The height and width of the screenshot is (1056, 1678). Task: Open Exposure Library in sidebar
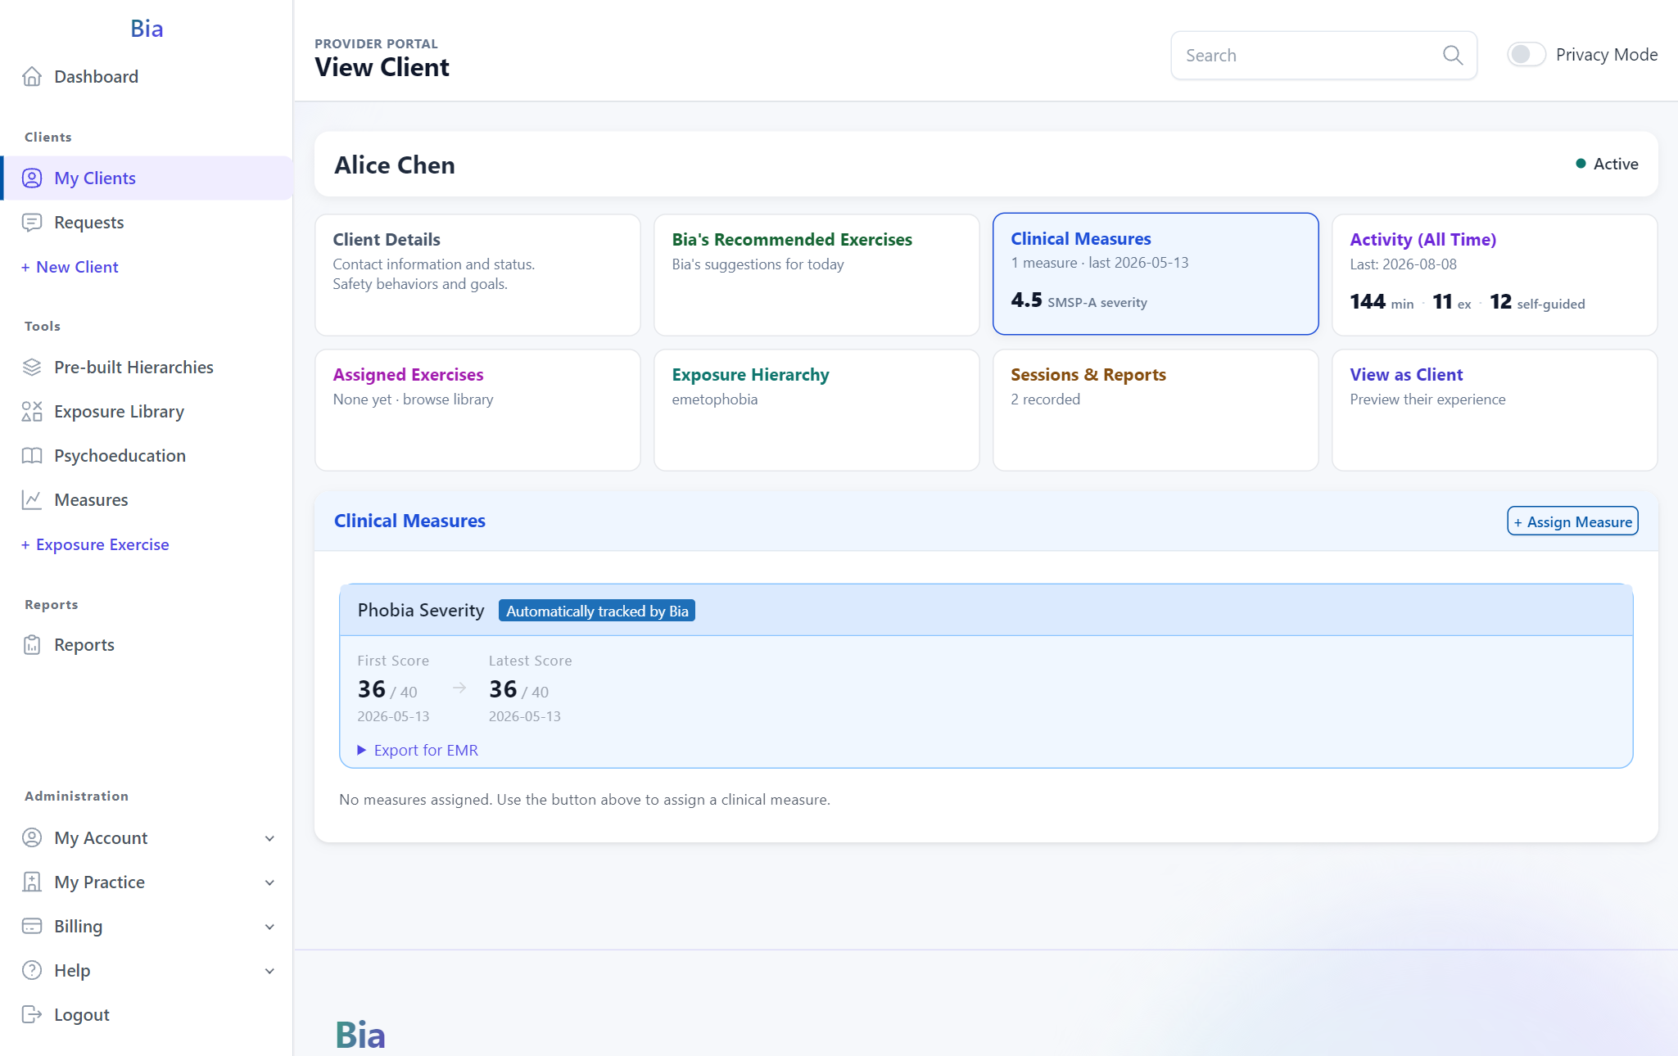pyautogui.click(x=147, y=412)
